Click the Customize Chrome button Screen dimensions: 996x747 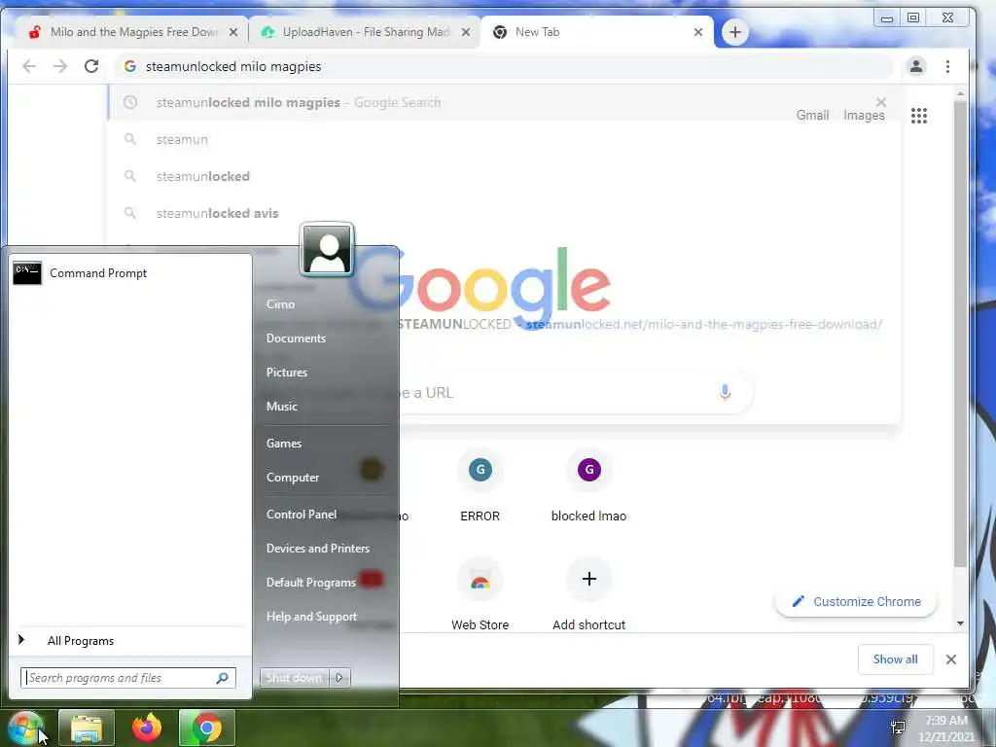coord(856,601)
